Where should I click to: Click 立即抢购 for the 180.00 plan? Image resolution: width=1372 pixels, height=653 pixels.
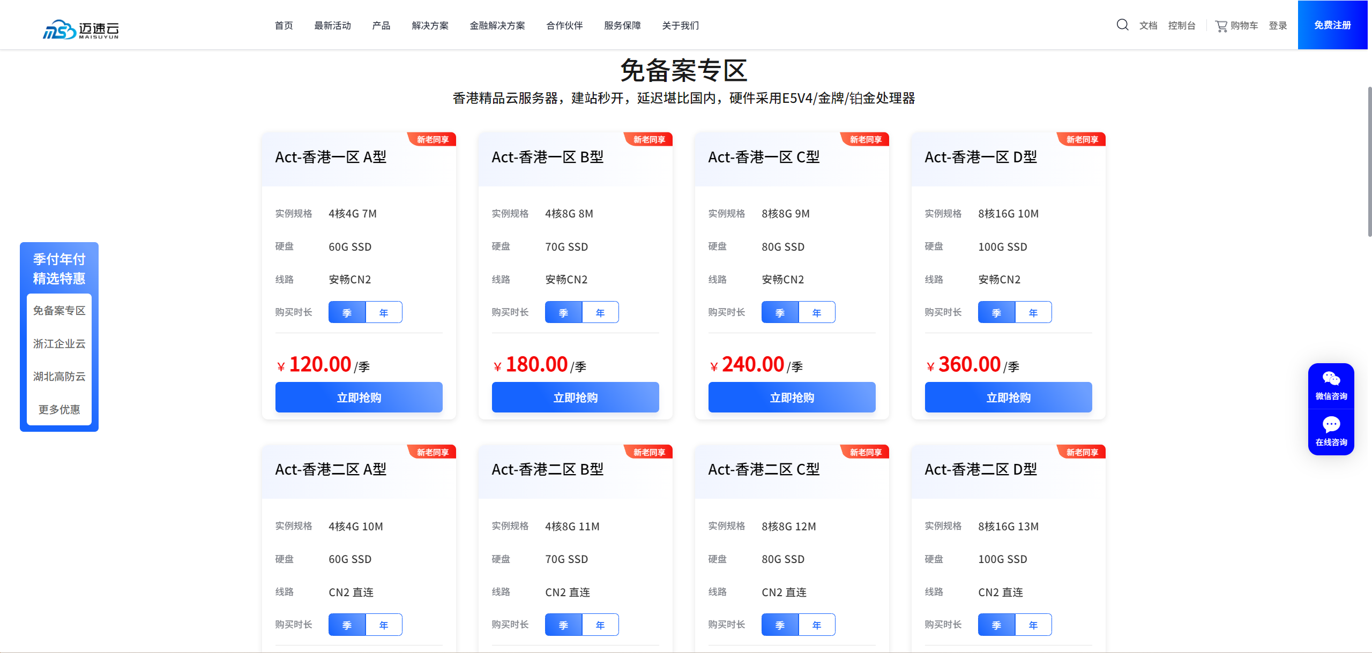pyautogui.click(x=575, y=397)
